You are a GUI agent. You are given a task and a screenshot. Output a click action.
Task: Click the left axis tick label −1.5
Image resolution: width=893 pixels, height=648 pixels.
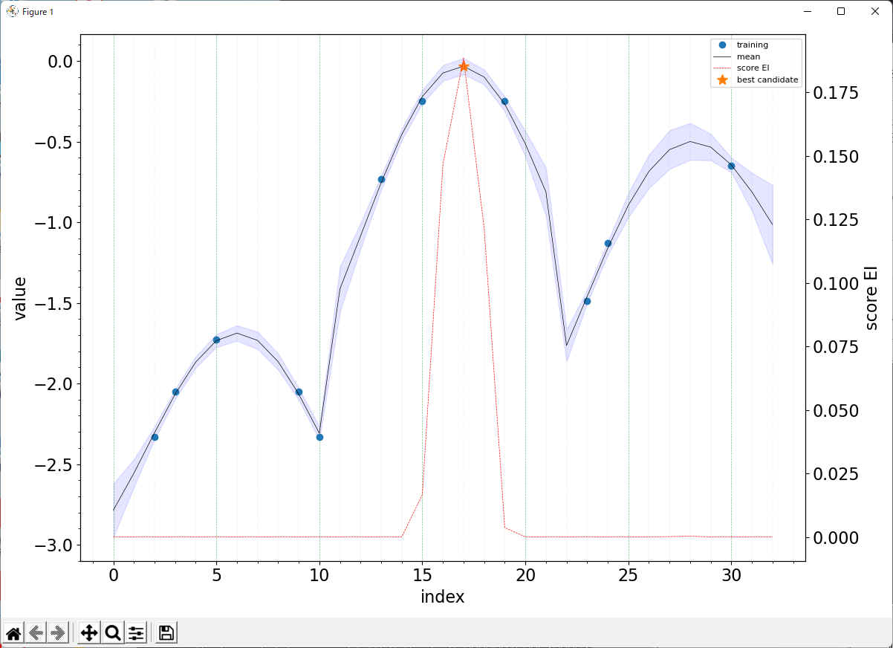(x=52, y=303)
